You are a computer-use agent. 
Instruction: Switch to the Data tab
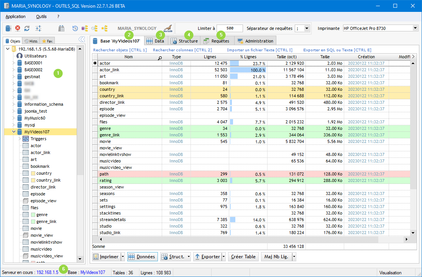pos(156,41)
